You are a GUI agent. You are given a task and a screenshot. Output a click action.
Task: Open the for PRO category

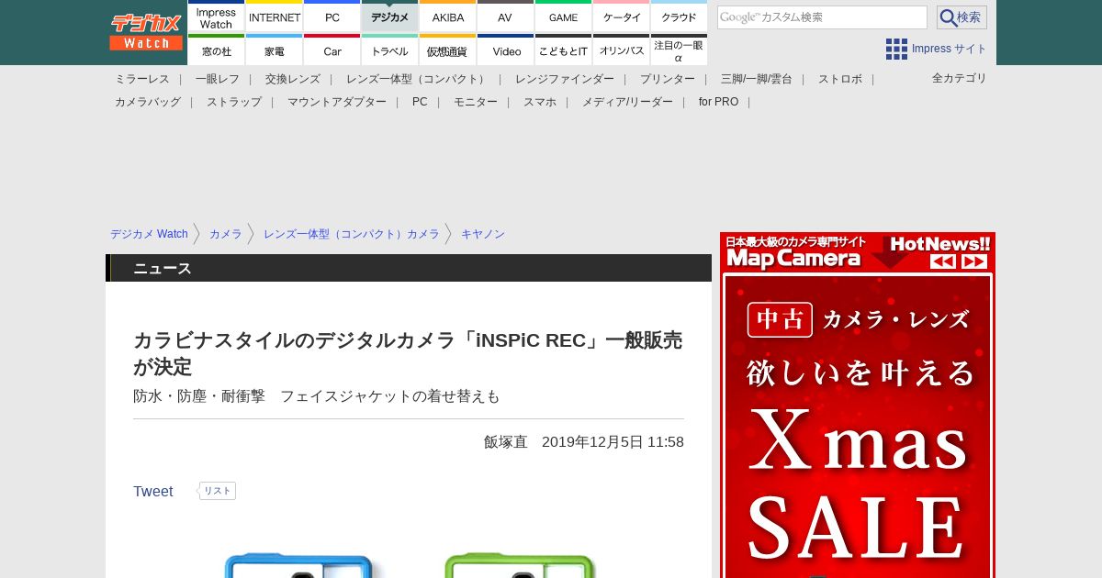[x=718, y=102]
